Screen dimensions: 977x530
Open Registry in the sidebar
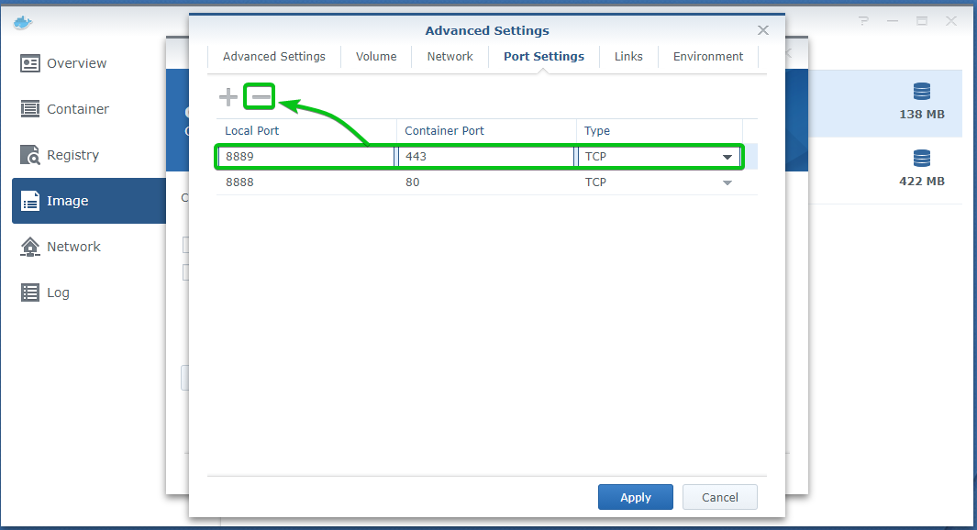tap(89, 154)
